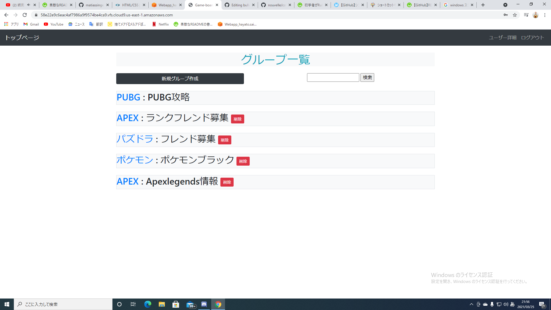Reload the current page
Viewport: 551px width, 310px height.
tap(25, 15)
